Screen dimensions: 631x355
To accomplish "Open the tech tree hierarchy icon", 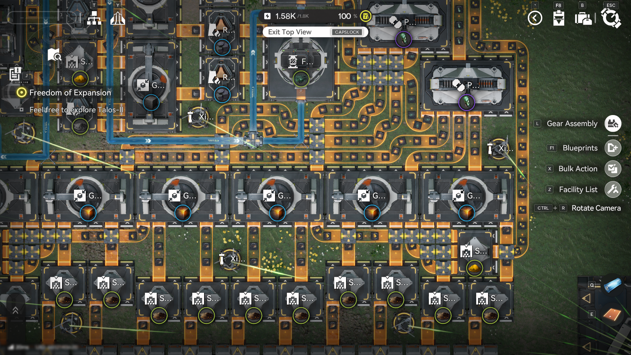I will (x=94, y=18).
